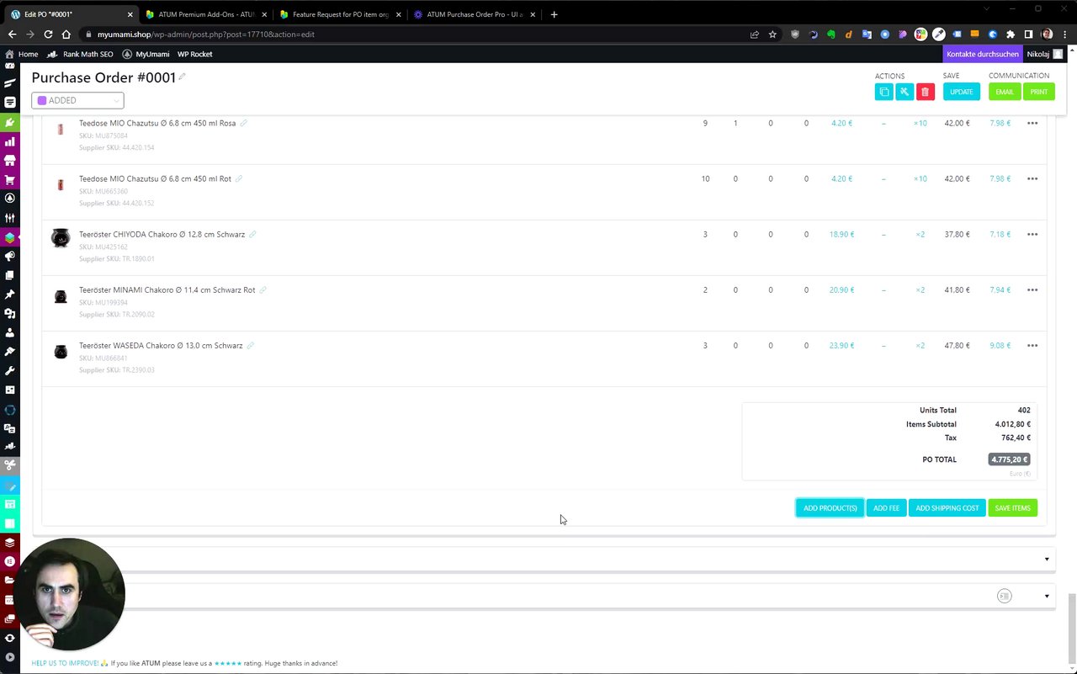Screen dimensions: 1077x674
Task: Click ADD PRODUCT(S) button
Action: tap(830, 507)
